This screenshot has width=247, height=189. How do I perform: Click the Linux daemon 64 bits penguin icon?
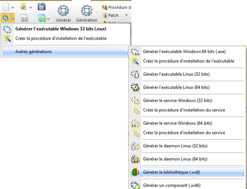[x=135, y=159]
